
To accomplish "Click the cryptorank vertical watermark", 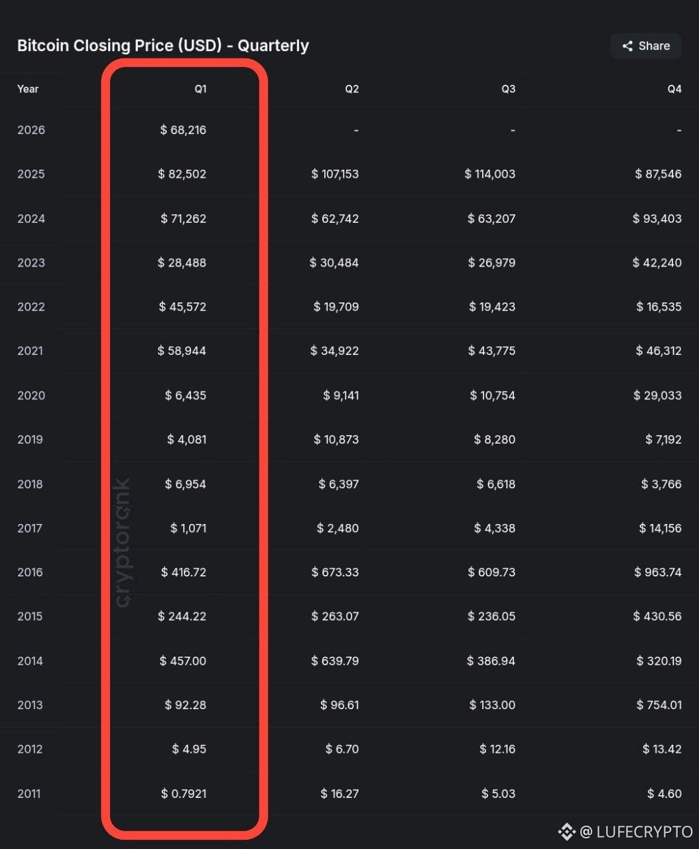I will (x=123, y=543).
